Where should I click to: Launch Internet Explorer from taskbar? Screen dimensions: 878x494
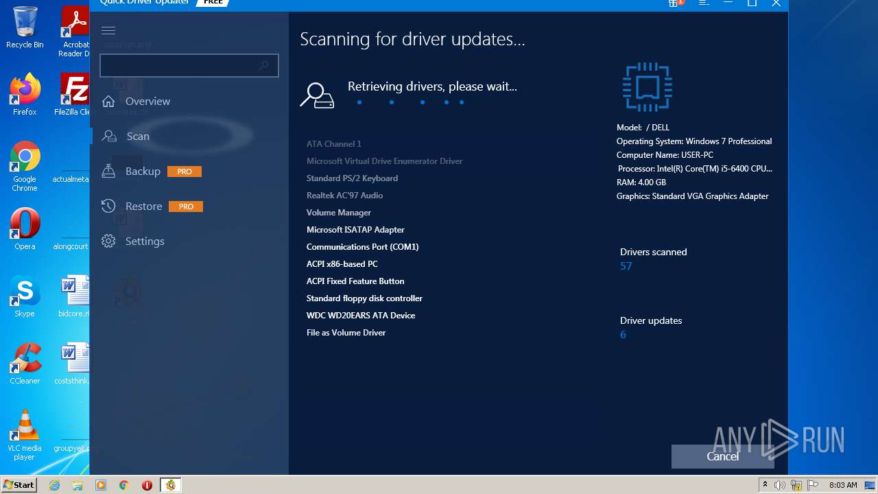(x=55, y=485)
